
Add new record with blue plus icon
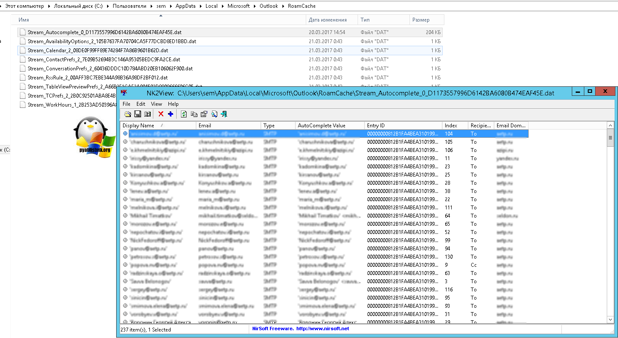[170, 114]
